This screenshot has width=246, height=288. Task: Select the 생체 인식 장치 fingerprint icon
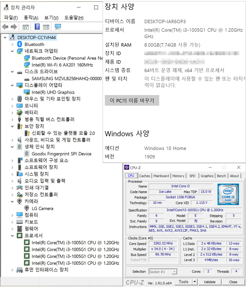[x=19, y=146]
